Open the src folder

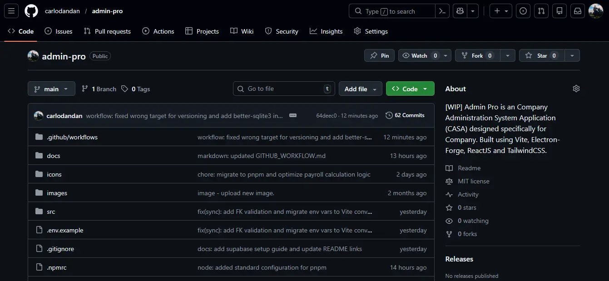point(51,212)
